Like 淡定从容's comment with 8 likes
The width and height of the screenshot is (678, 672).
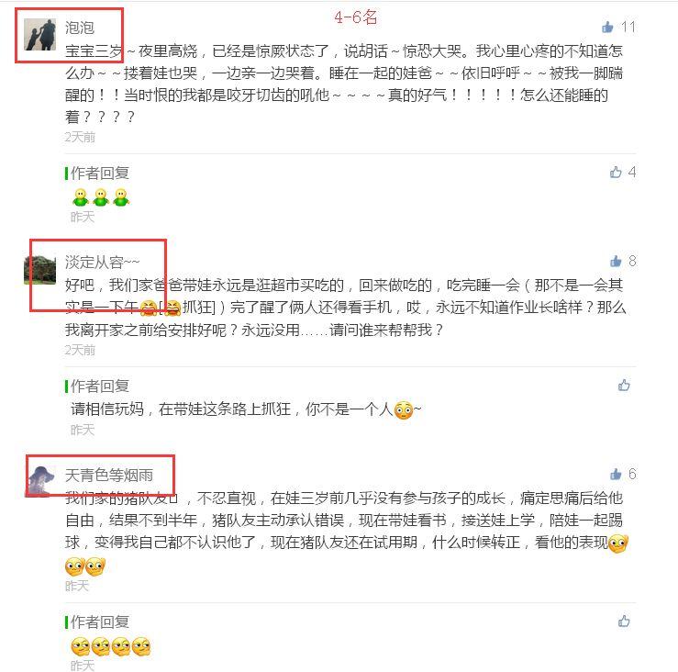click(616, 261)
